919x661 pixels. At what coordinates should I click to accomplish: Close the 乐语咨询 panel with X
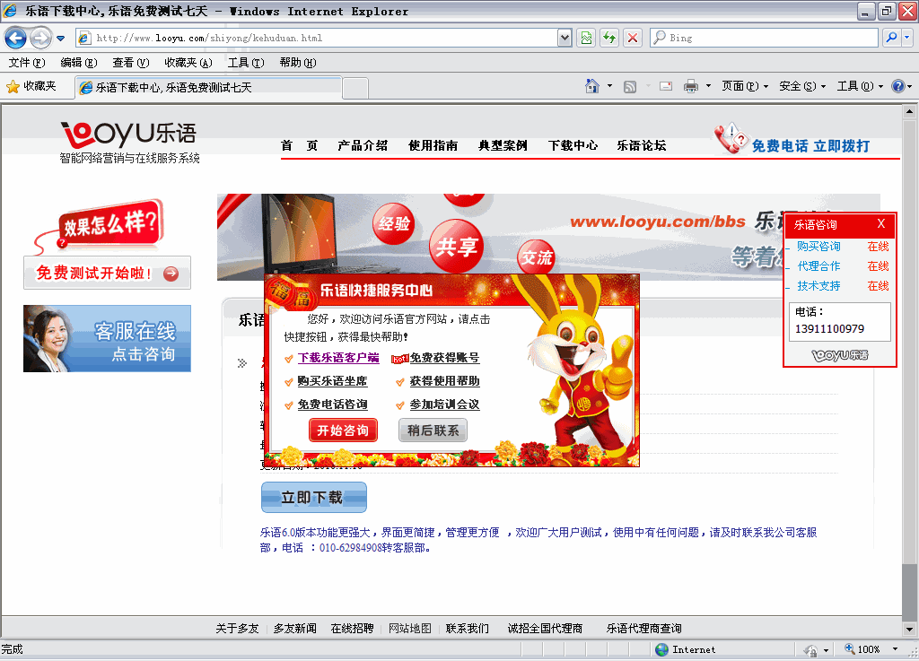coord(881,223)
